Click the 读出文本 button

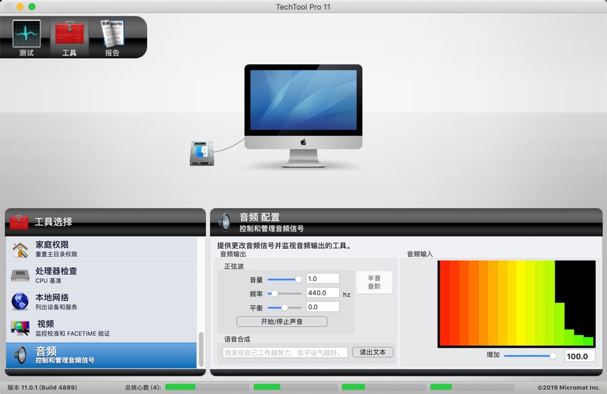click(x=373, y=352)
